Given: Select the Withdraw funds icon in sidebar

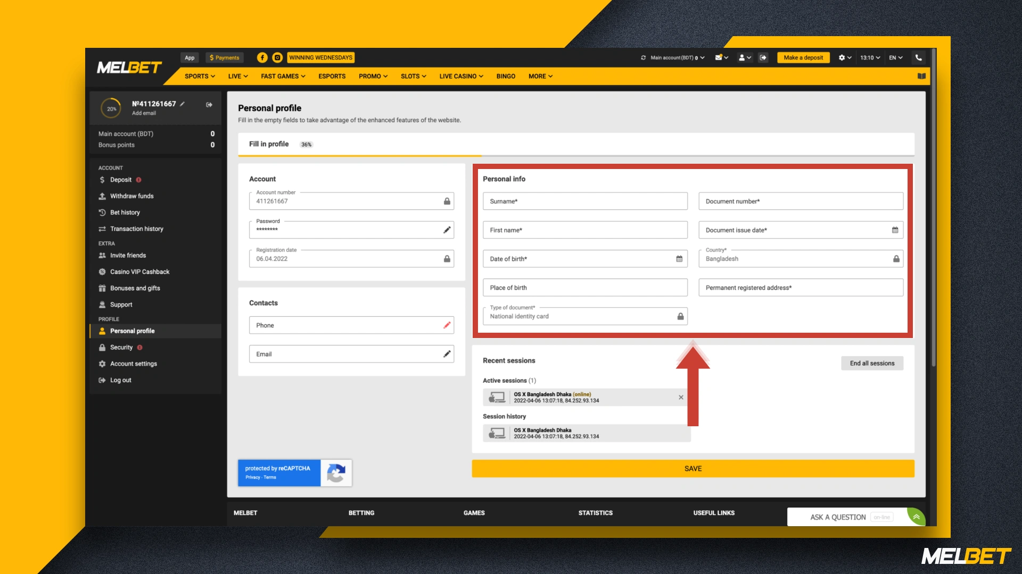Looking at the screenshot, I should [x=102, y=196].
